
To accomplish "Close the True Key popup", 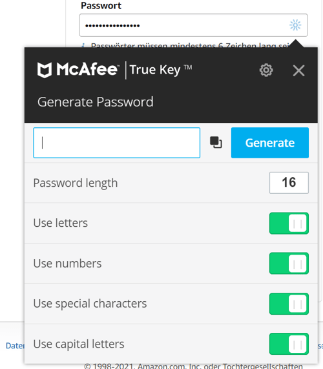I will (298, 70).
